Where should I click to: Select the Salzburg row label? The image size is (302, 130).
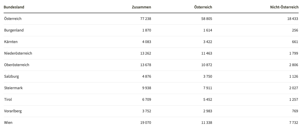(x=12, y=76)
